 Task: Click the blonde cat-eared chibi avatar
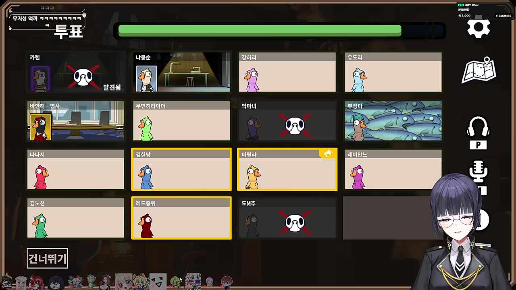(140, 282)
